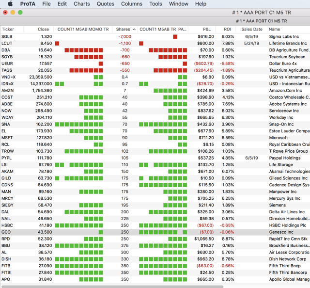Click Royal Caribbean name cell

click(x=289, y=144)
